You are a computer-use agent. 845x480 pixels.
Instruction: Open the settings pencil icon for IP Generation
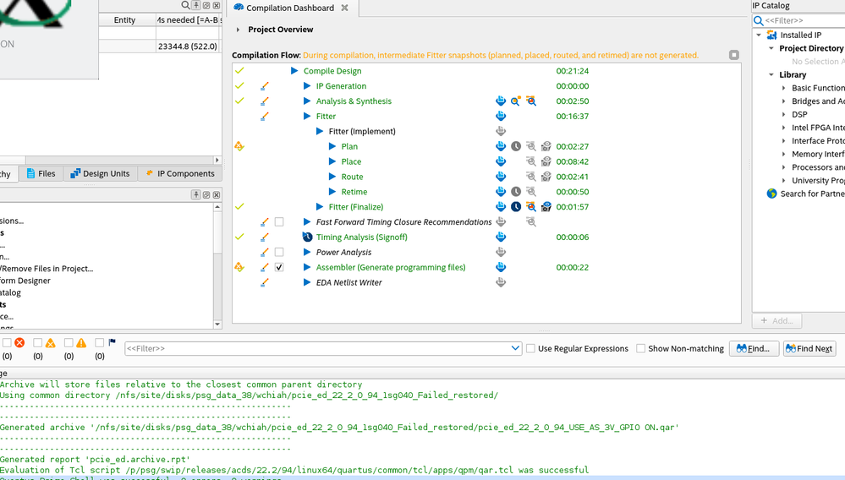[x=265, y=86]
